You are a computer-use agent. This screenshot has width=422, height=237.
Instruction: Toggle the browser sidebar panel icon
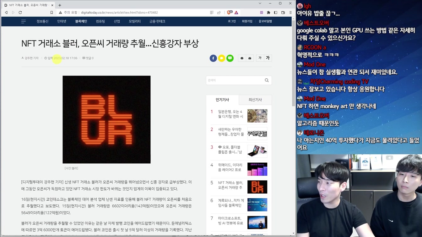[276, 13]
